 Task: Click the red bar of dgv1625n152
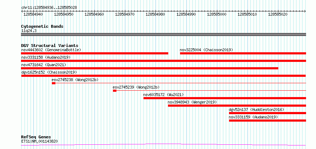click(x=164, y=76)
